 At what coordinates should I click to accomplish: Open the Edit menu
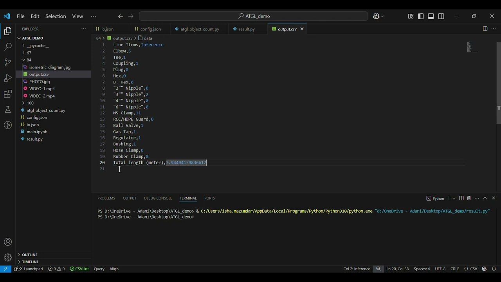coord(35,16)
